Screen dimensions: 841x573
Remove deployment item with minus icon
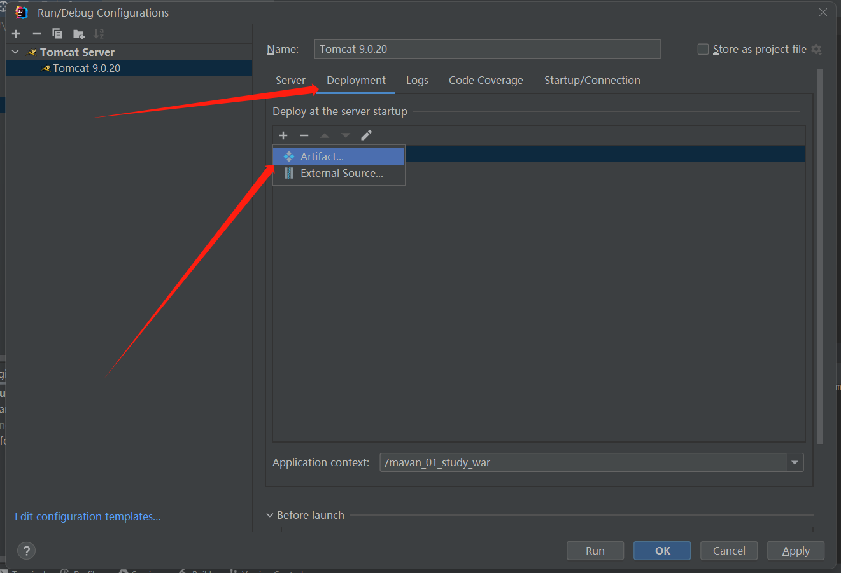[x=304, y=135]
